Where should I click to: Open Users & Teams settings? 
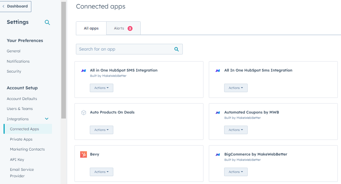tap(20, 109)
